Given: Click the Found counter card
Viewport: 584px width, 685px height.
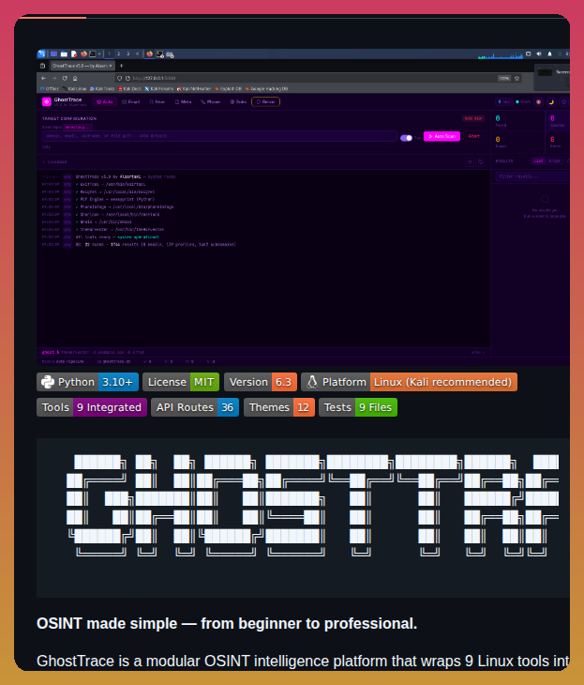Looking at the screenshot, I should (x=517, y=121).
